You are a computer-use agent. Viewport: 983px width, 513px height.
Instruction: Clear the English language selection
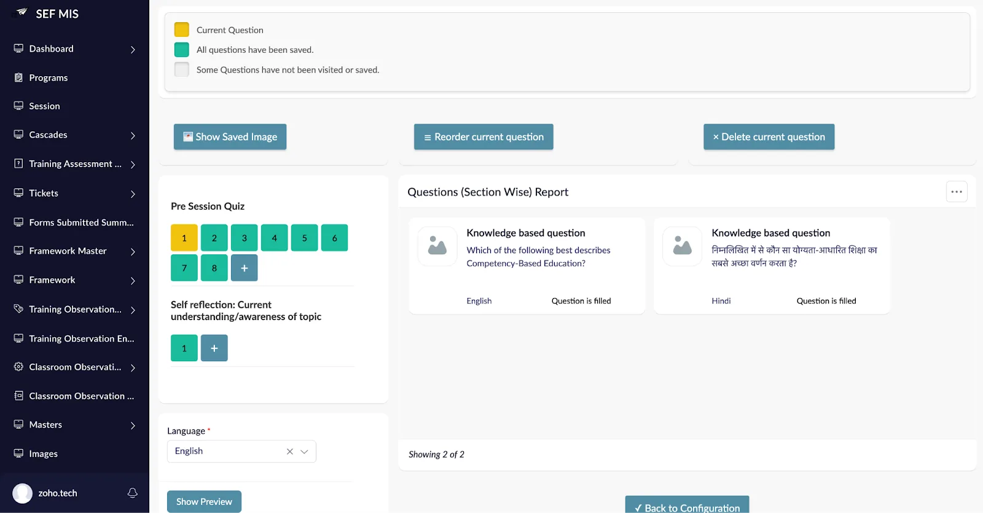point(290,452)
